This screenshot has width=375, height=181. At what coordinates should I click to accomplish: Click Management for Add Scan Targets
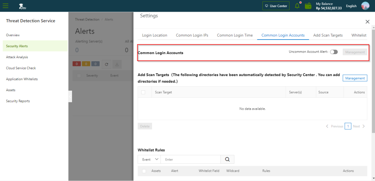355,78
